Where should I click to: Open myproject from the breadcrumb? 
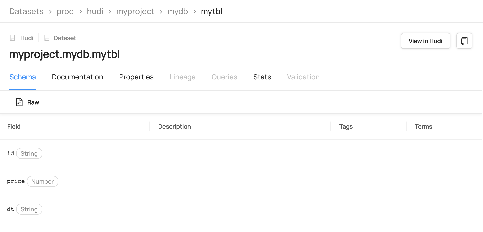pos(135,11)
